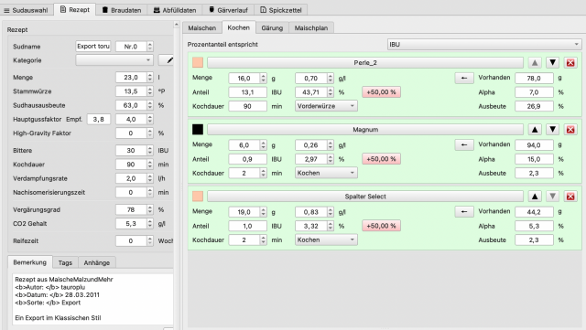Click the Perle_2 color swatch
586x330 pixels.
pyautogui.click(x=198, y=62)
